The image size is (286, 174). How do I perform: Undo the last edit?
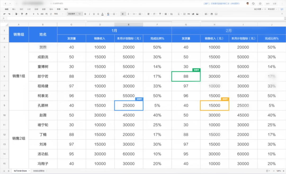pos(5,14)
